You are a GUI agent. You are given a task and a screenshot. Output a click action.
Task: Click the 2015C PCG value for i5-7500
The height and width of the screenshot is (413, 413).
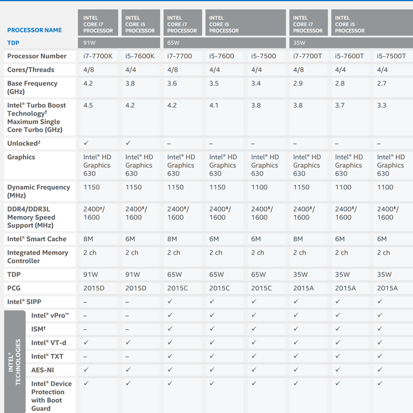pyautogui.click(x=262, y=288)
